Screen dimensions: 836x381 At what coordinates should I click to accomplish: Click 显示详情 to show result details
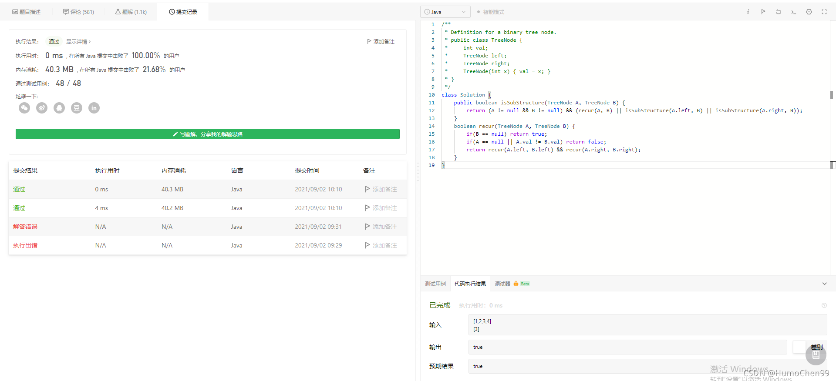pyautogui.click(x=78, y=42)
